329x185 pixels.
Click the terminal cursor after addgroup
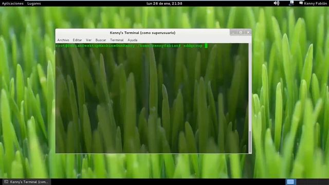(x=206, y=46)
